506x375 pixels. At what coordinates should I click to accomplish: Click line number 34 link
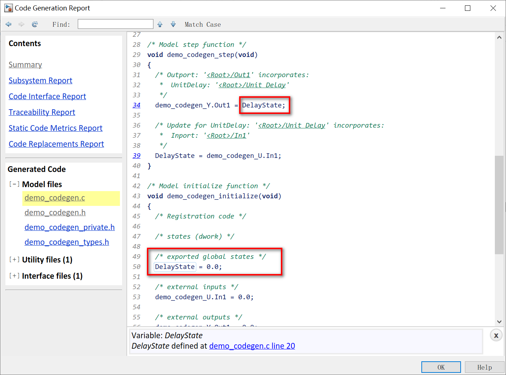pyautogui.click(x=136, y=105)
